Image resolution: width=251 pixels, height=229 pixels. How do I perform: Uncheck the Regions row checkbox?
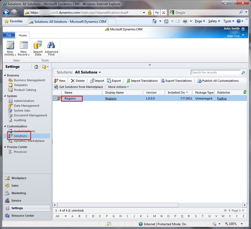(55, 98)
